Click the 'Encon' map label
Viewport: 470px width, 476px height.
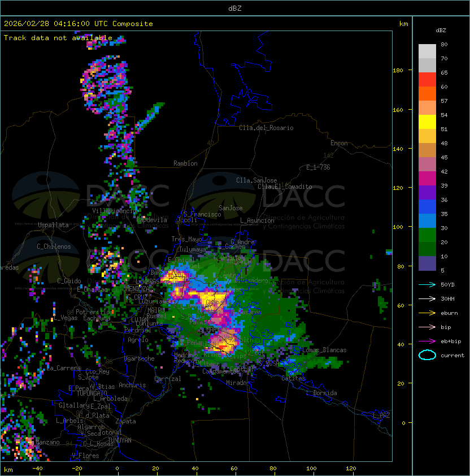click(x=339, y=143)
